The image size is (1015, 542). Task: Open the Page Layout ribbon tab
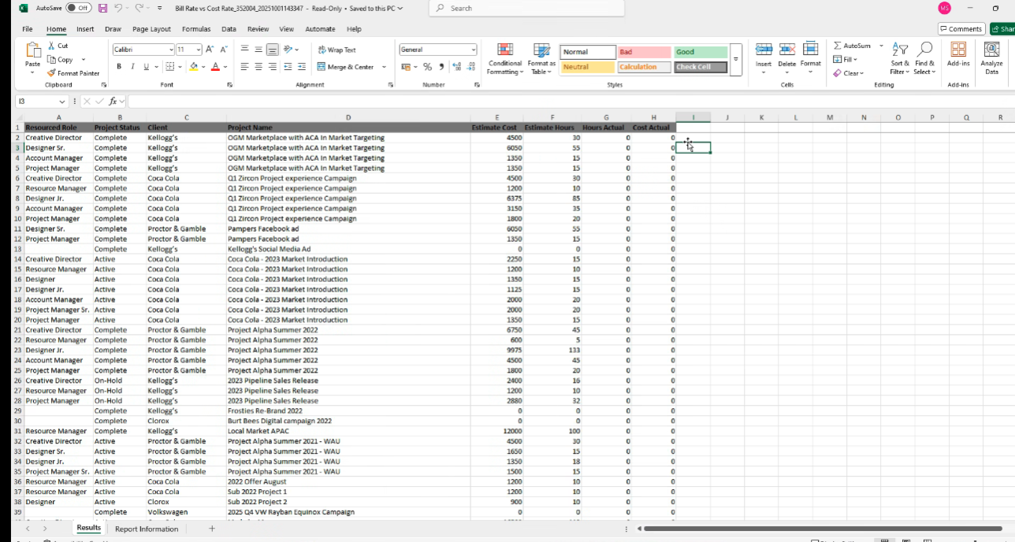[151, 29]
